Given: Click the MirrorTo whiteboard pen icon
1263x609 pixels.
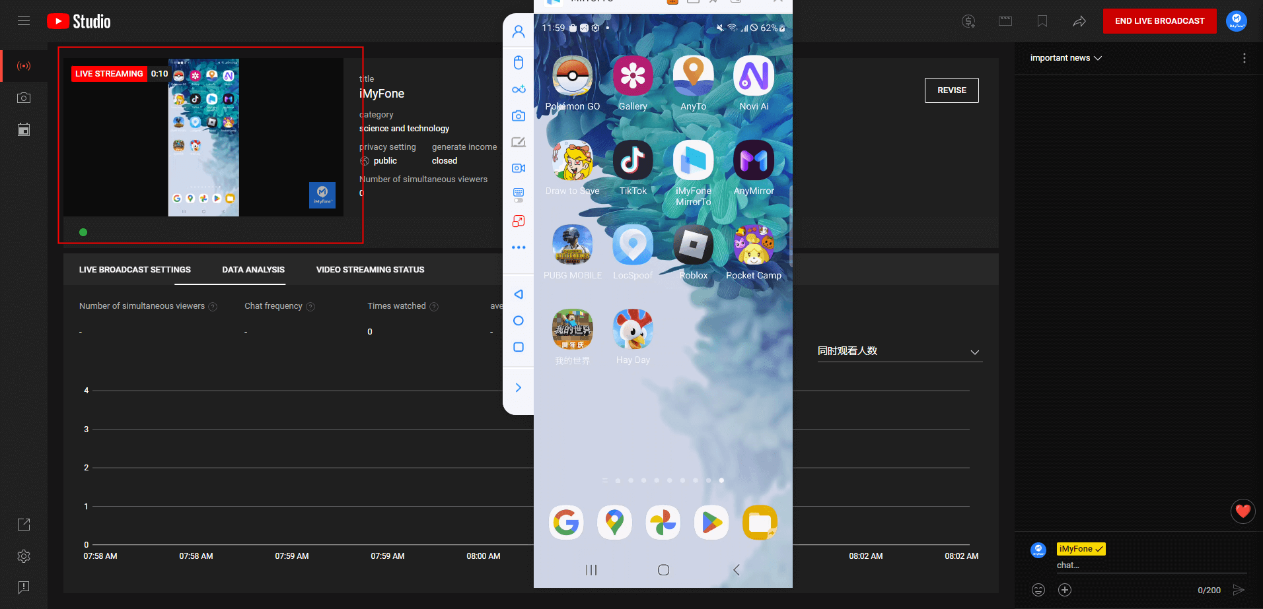Looking at the screenshot, I should coord(519,142).
